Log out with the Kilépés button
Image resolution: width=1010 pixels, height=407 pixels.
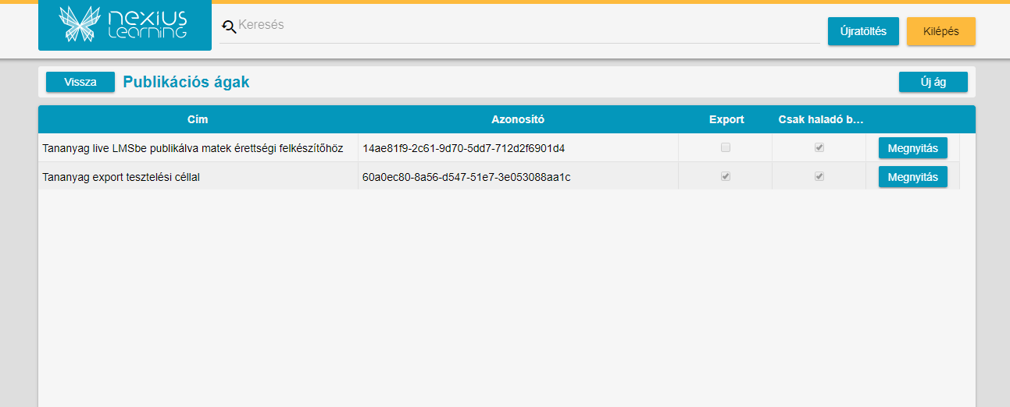(940, 31)
